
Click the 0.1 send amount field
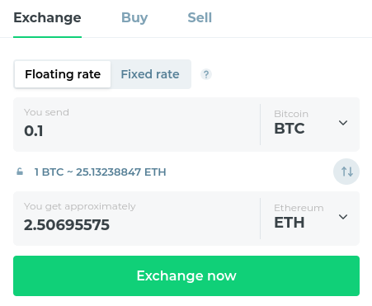pyautogui.click(x=137, y=125)
